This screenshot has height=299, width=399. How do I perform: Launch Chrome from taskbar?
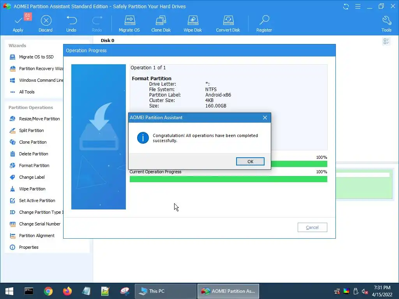(x=48, y=291)
